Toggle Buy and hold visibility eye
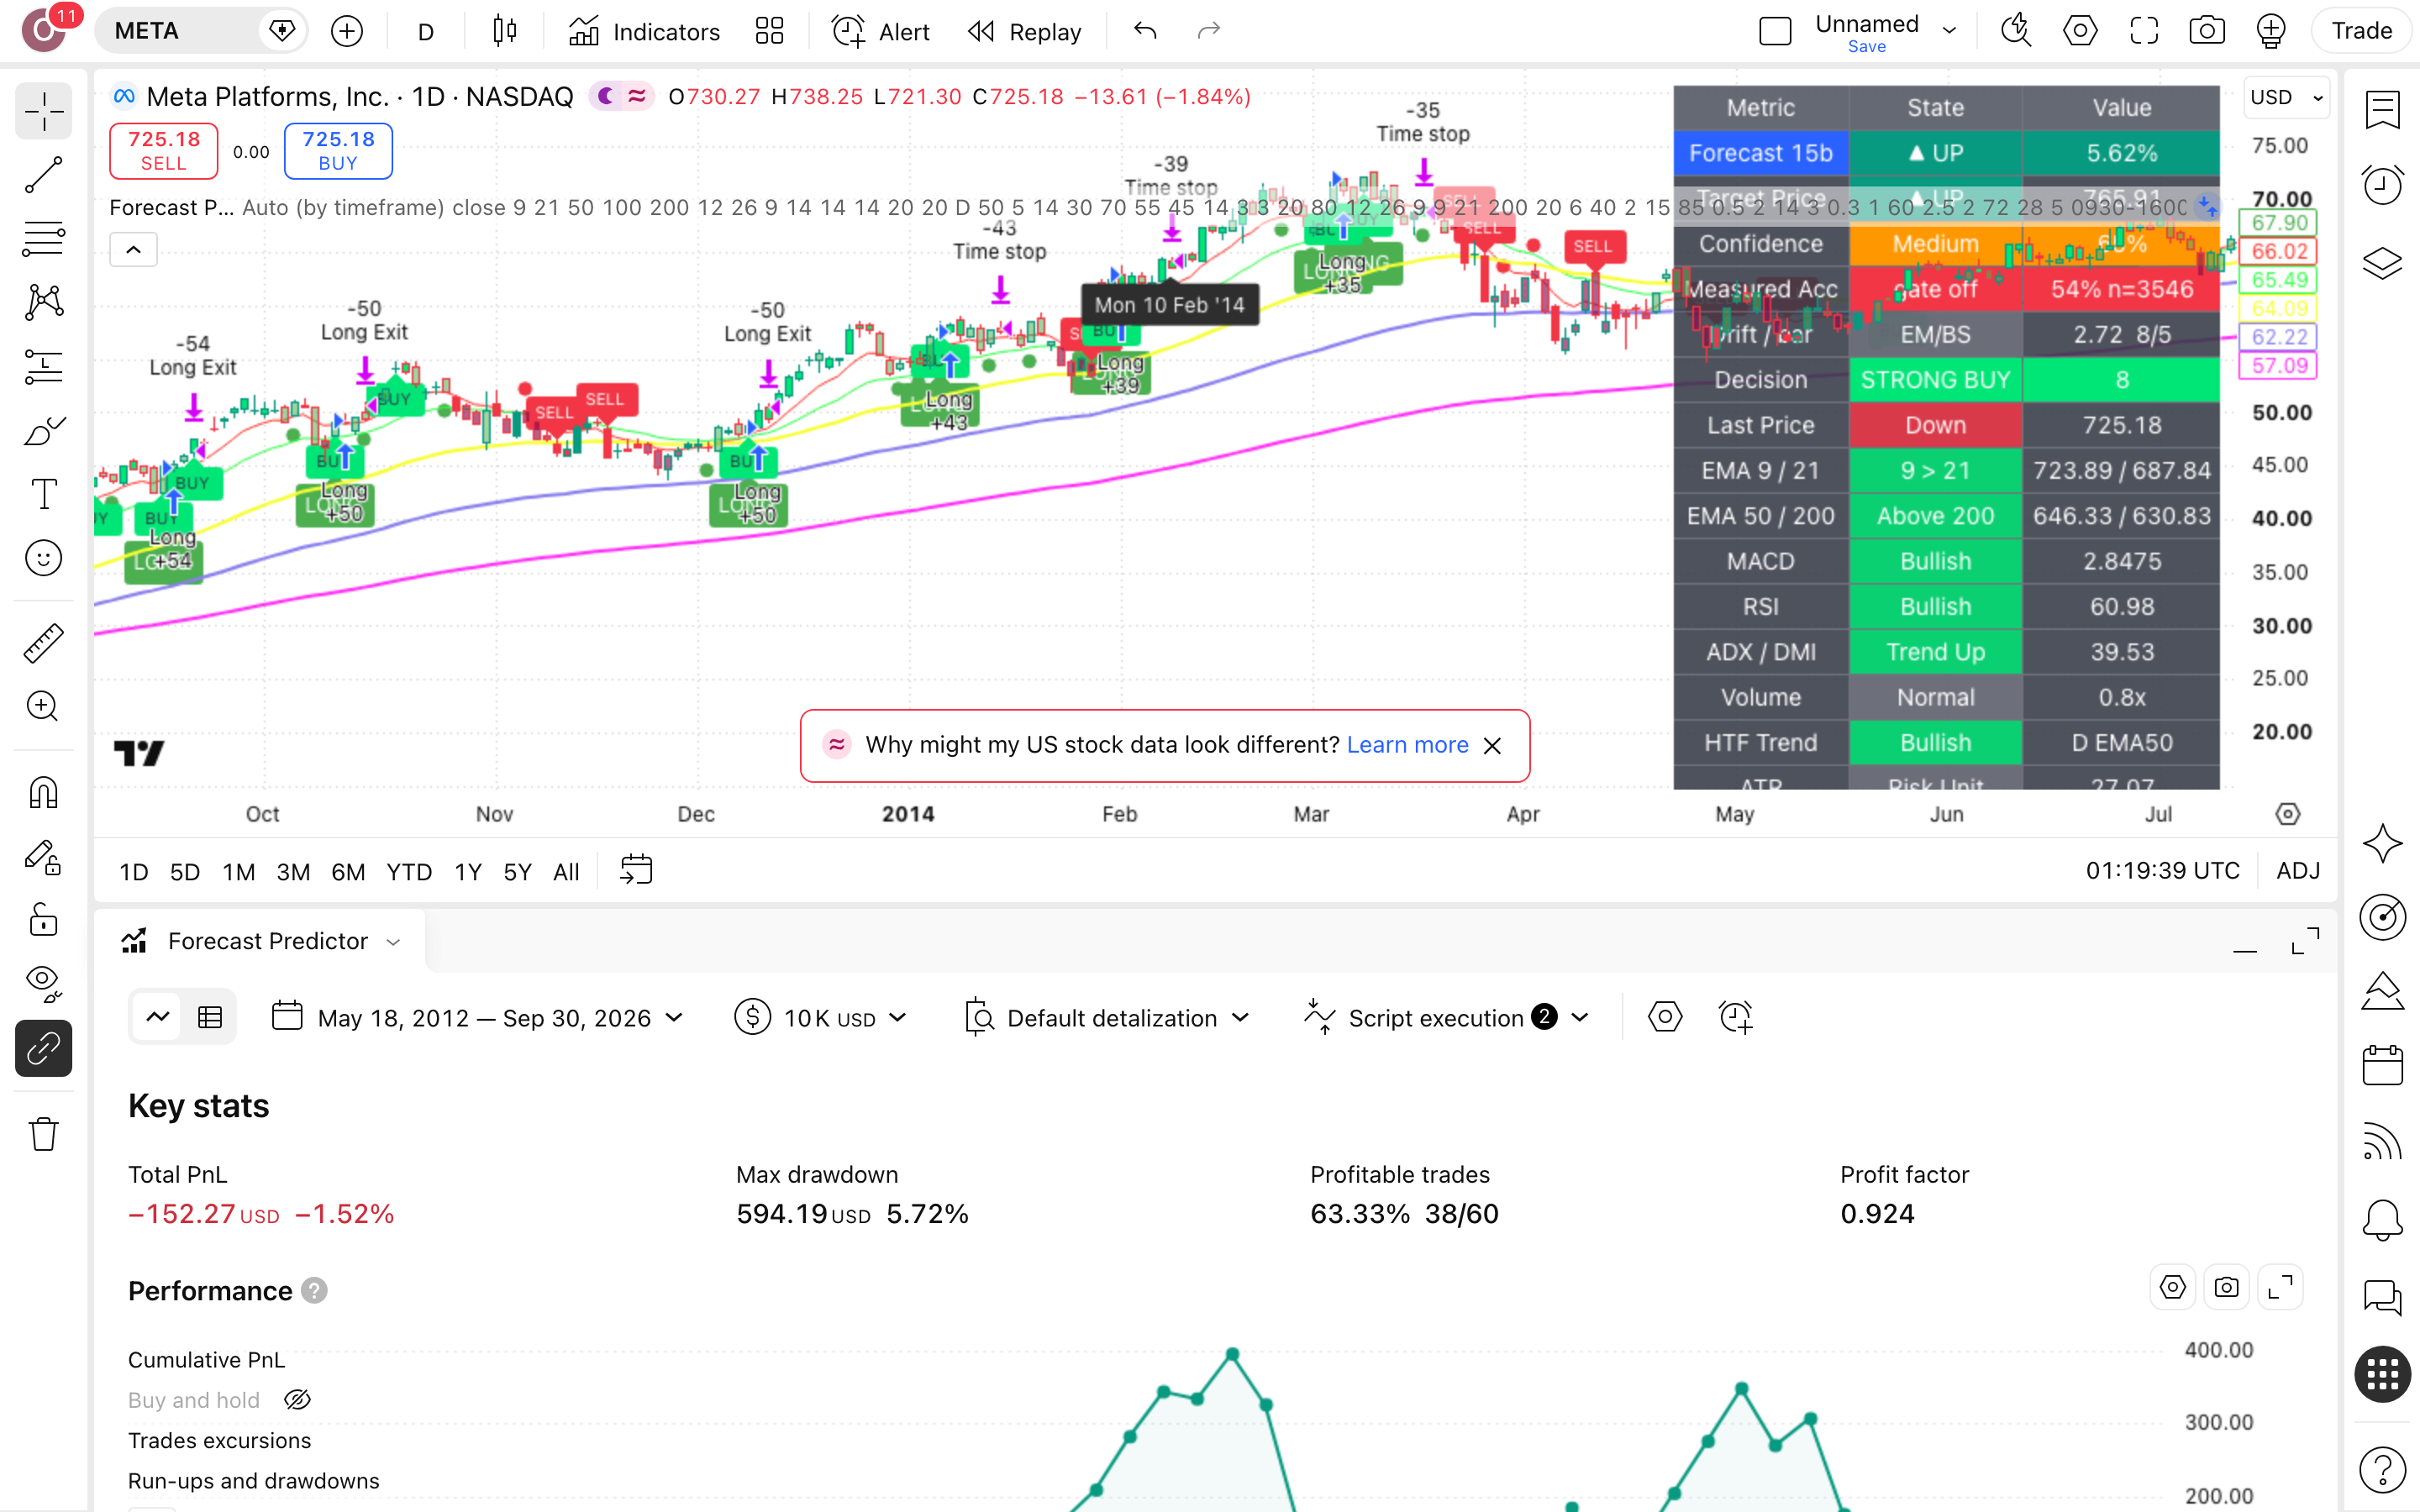The image size is (2420, 1512). [298, 1400]
